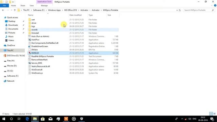Viewport: 217px width, 122px height.
Task: Switch to details view layout icon
Action: [x=211, y=114]
